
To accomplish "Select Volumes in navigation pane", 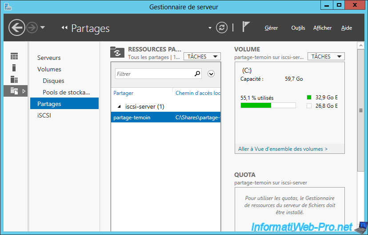I will point(49,69).
